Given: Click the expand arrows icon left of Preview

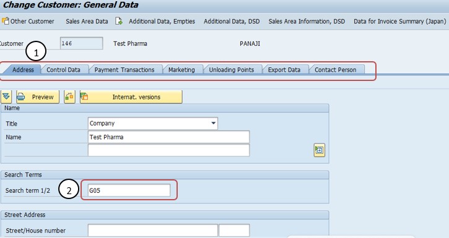Looking at the screenshot, I should click(6, 97).
